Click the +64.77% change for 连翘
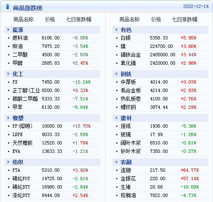The width and height of the screenshot is (213, 202). [x=190, y=170]
